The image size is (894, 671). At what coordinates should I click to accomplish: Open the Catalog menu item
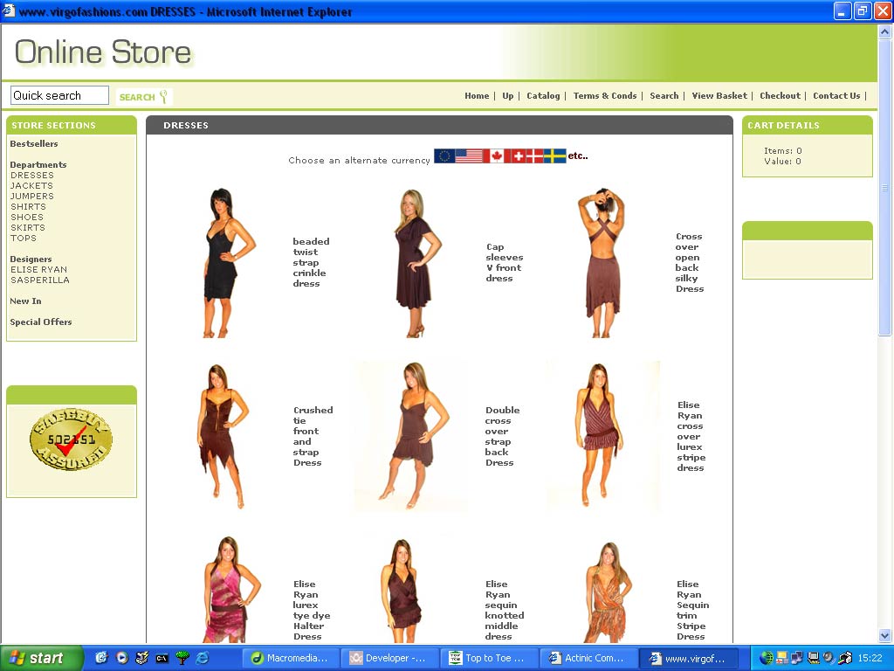pyautogui.click(x=543, y=96)
